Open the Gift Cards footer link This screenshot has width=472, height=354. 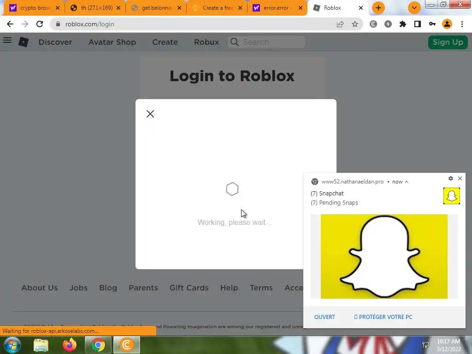click(x=189, y=288)
